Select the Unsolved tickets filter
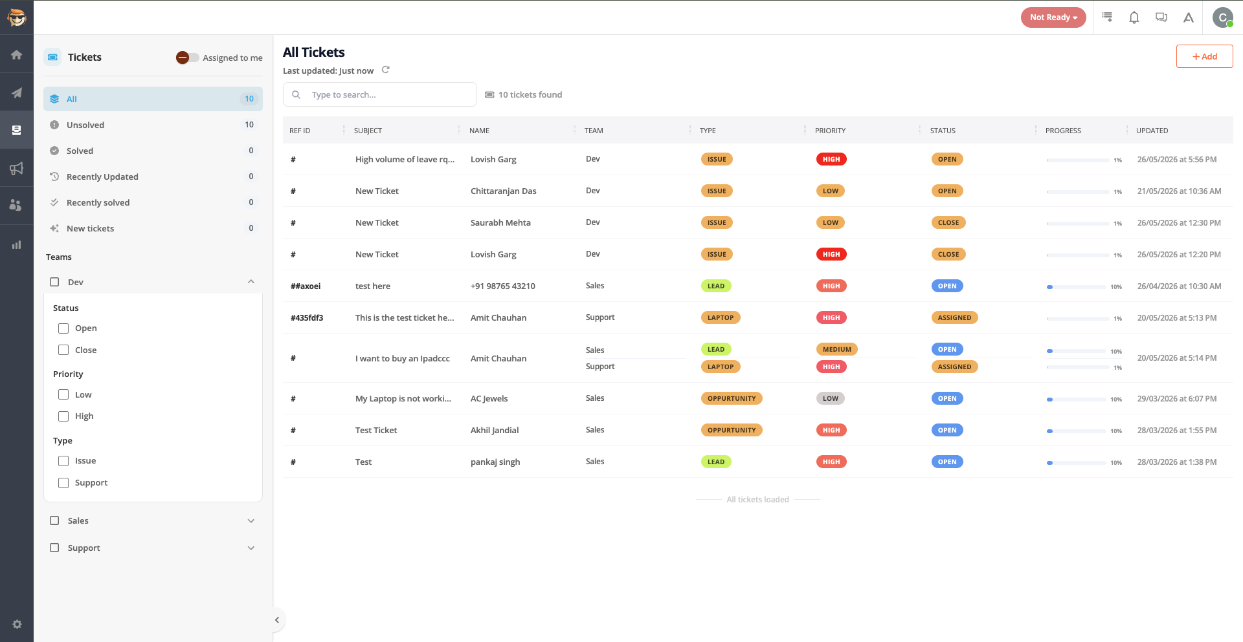The image size is (1243, 642). 153,125
